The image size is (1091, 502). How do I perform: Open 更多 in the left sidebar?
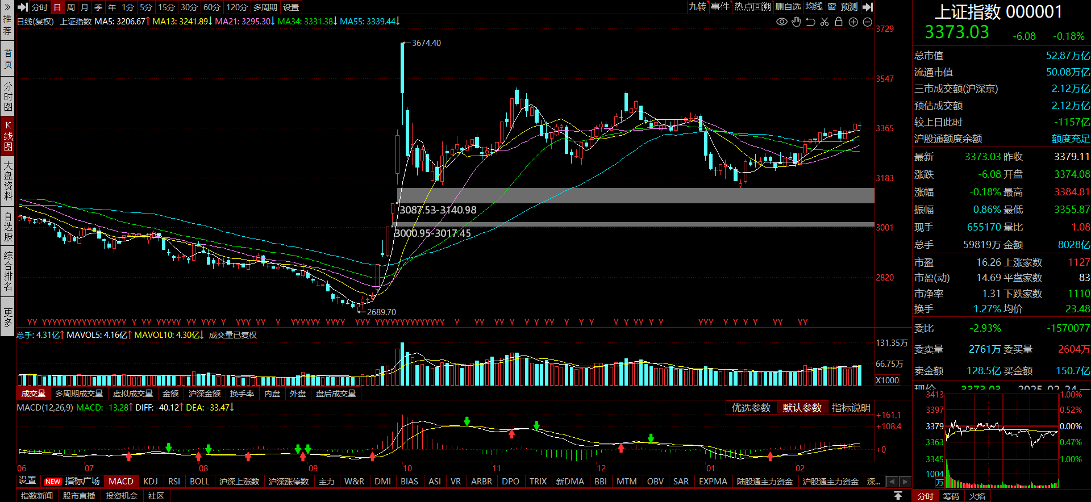point(7,317)
